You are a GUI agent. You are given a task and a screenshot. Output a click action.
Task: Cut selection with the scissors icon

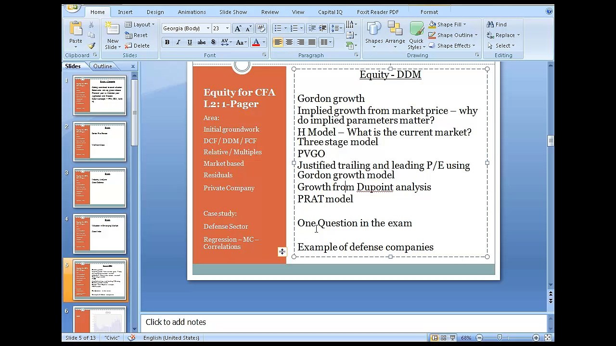[x=91, y=25]
